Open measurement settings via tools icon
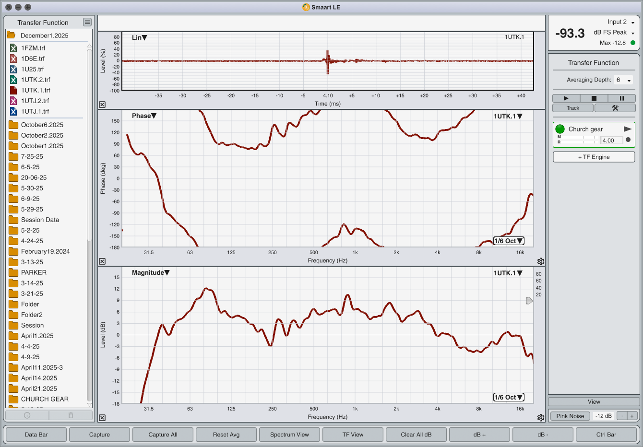 [615, 108]
